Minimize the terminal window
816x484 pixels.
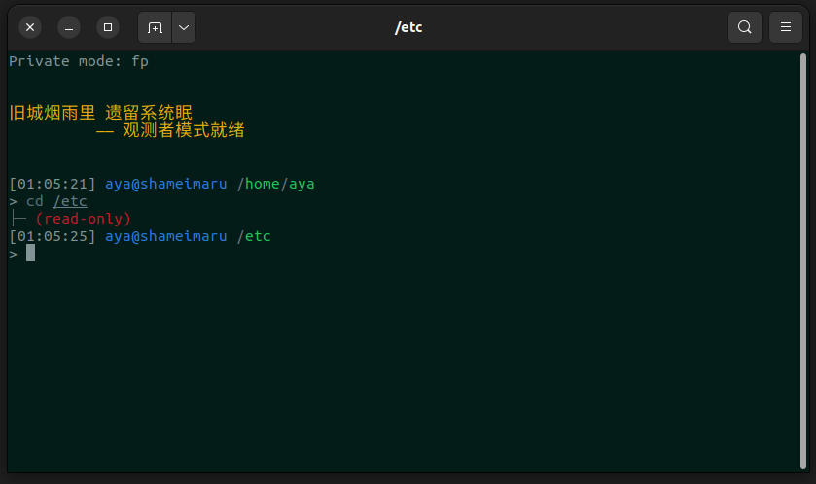click(x=69, y=27)
